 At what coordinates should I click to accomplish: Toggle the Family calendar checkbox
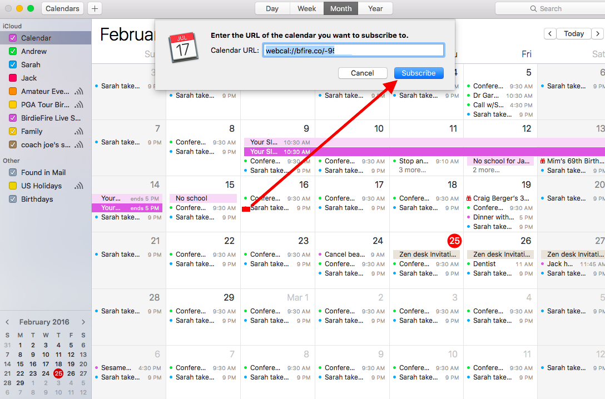(13, 132)
